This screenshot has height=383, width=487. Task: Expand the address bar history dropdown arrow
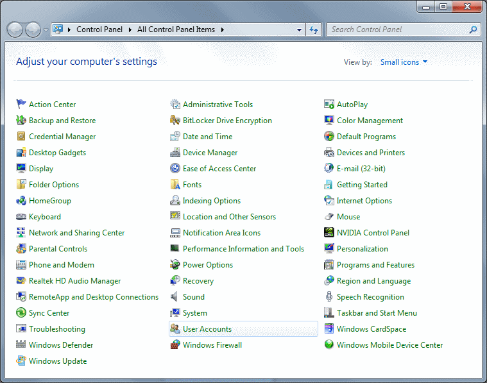299,30
